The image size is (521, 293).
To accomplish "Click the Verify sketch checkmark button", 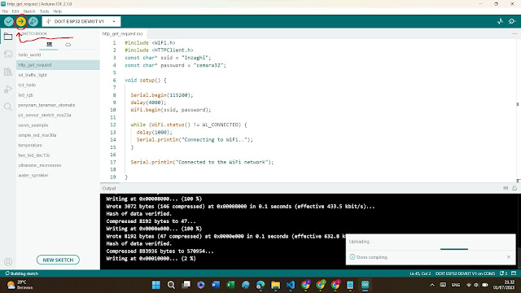I will (x=9, y=22).
